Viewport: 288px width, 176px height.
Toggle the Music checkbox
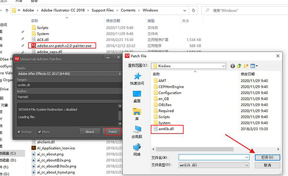[x=39, y=132]
